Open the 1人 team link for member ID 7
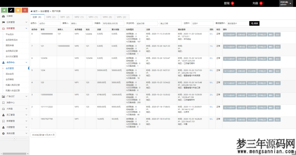 click(x=211, y=46)
